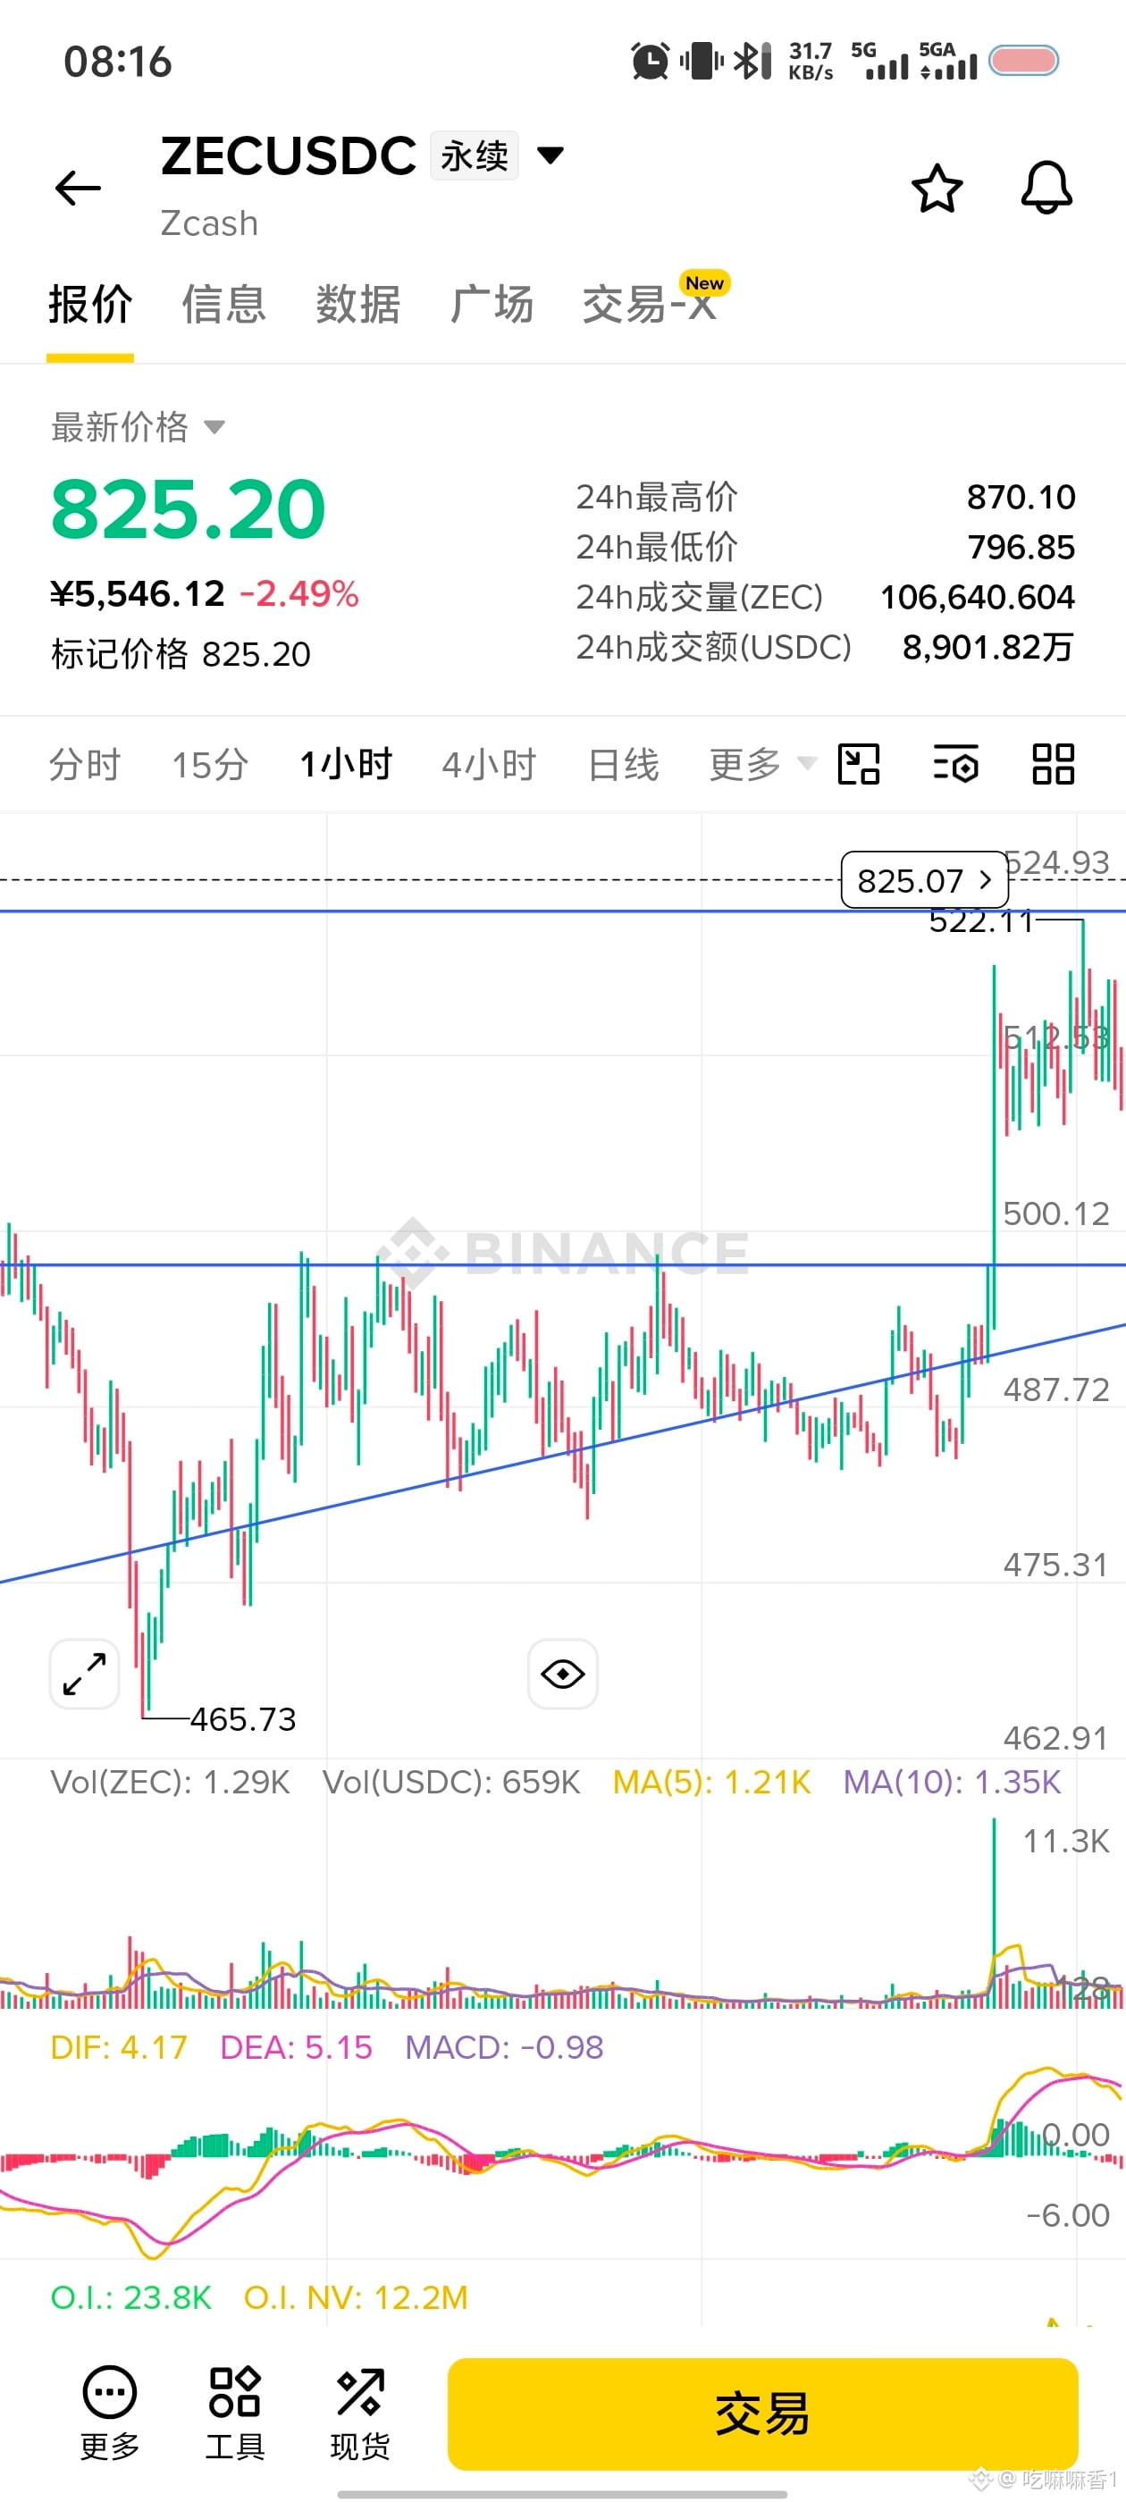
Task: Tap the -2.49% change value
Action: tap(299, 593)
